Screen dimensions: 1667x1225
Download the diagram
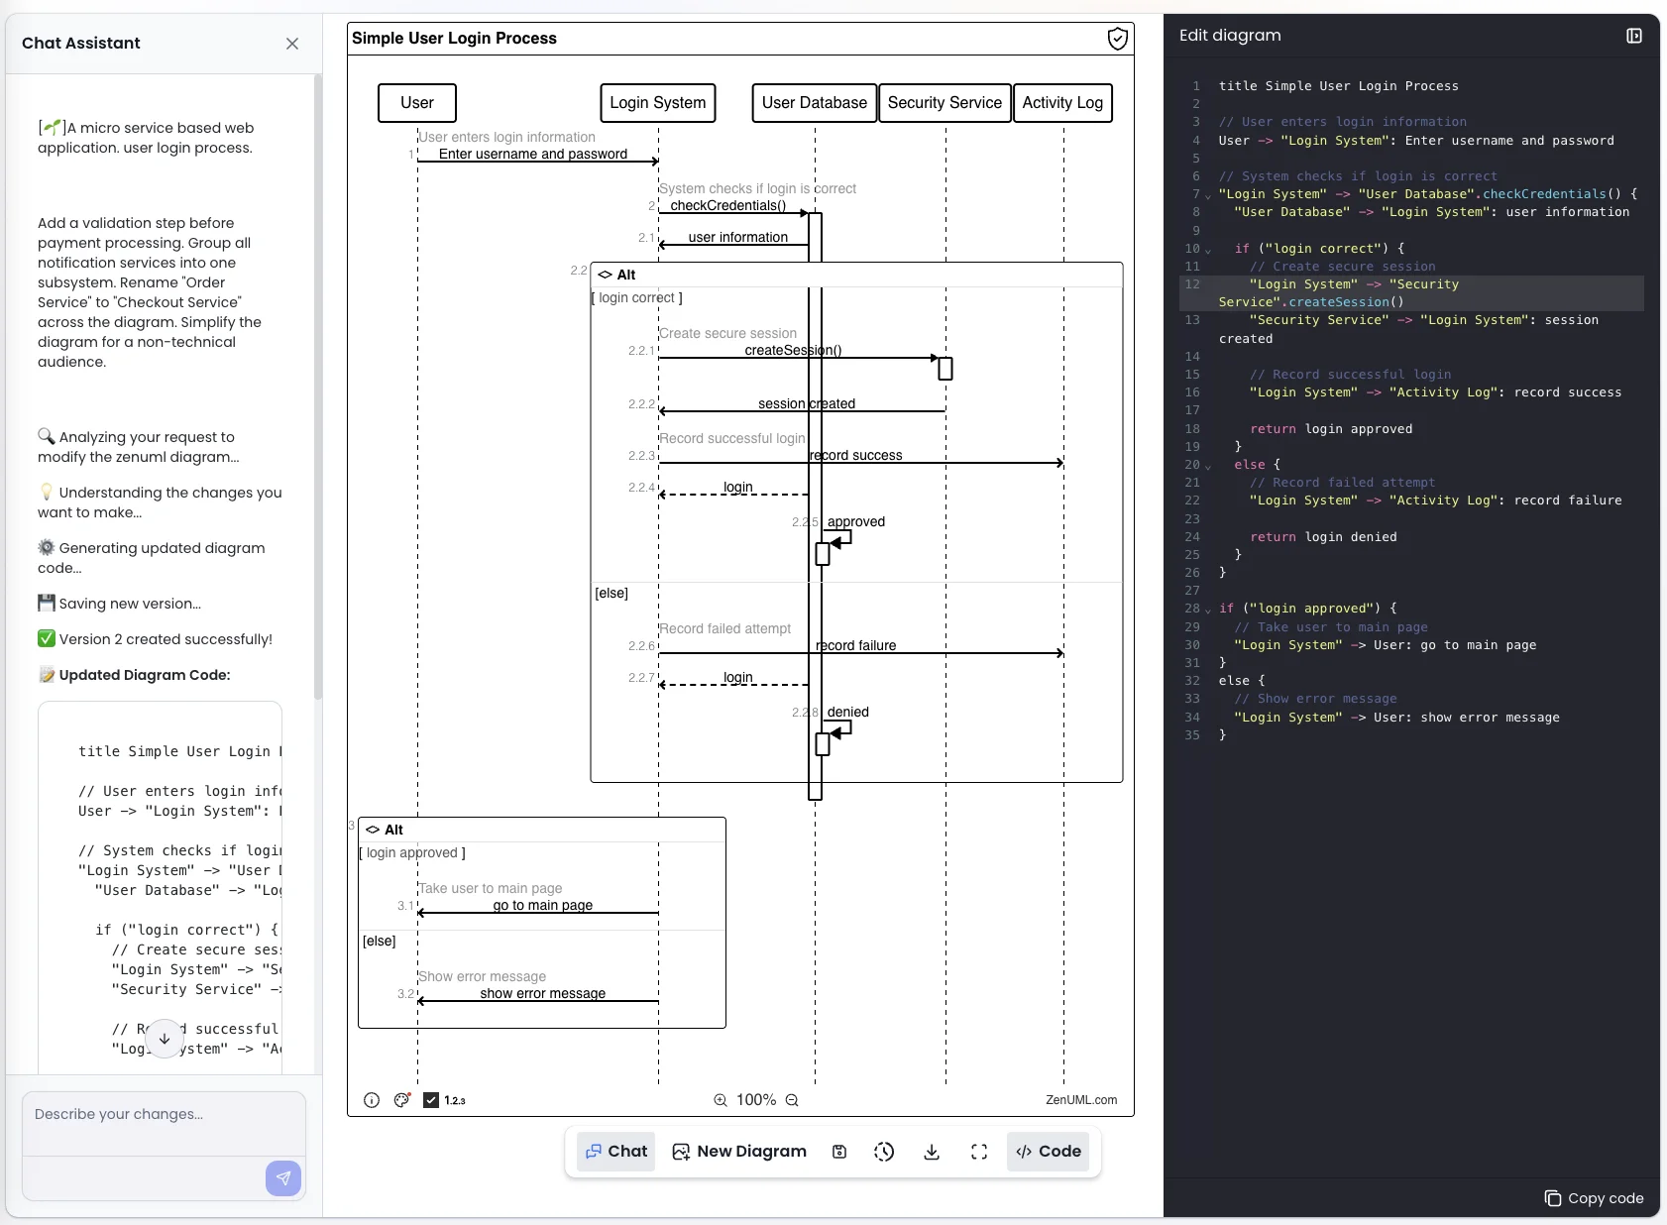pyautogui.click(x=932, y=1152)
